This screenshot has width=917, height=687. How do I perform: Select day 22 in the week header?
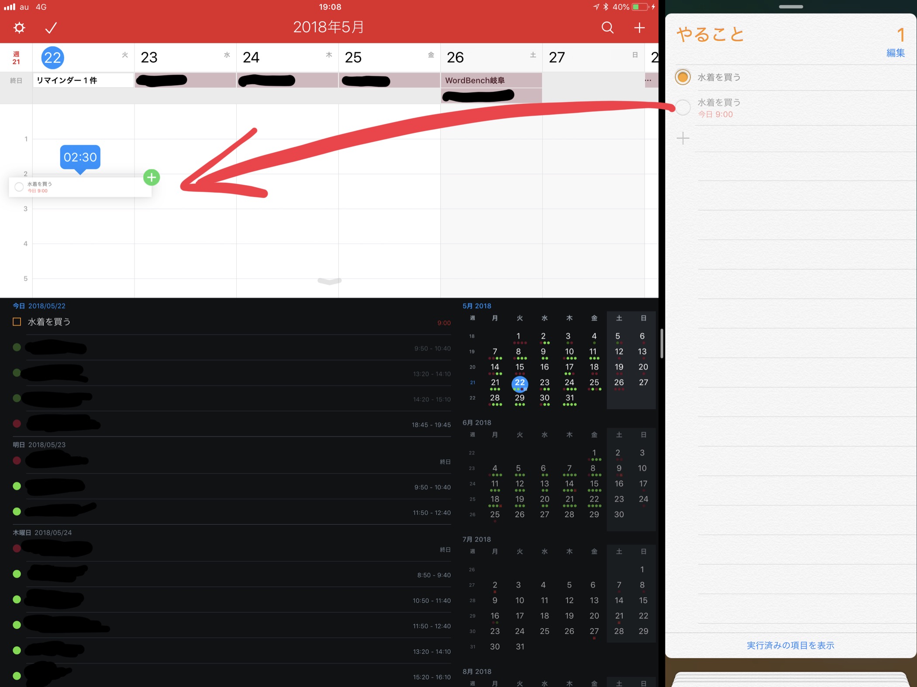coord(52,58)
